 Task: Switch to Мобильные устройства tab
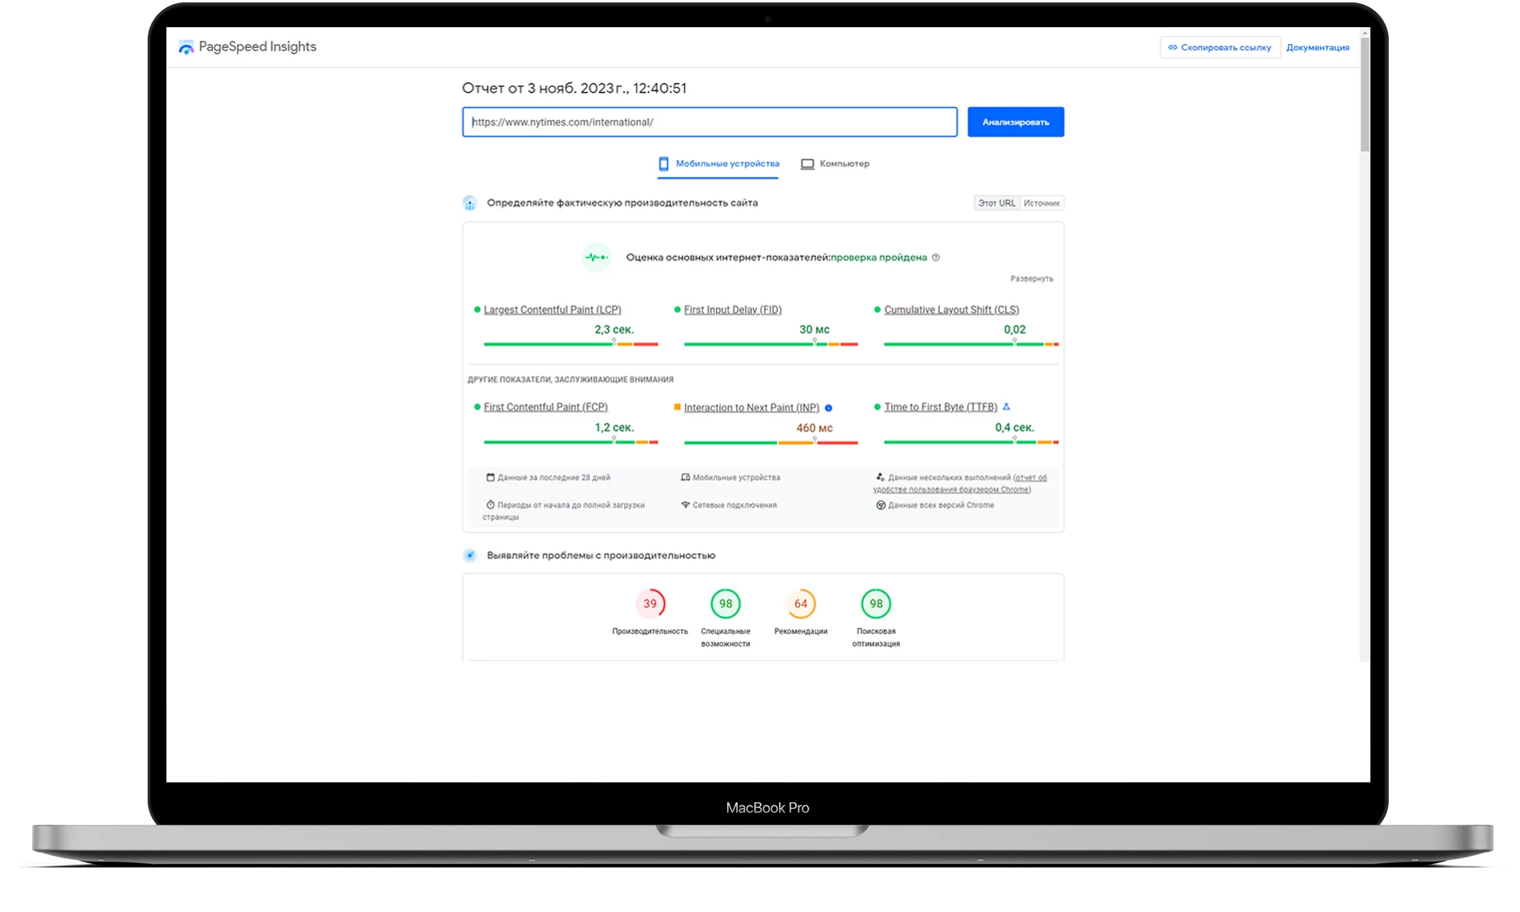click(718, 164)
